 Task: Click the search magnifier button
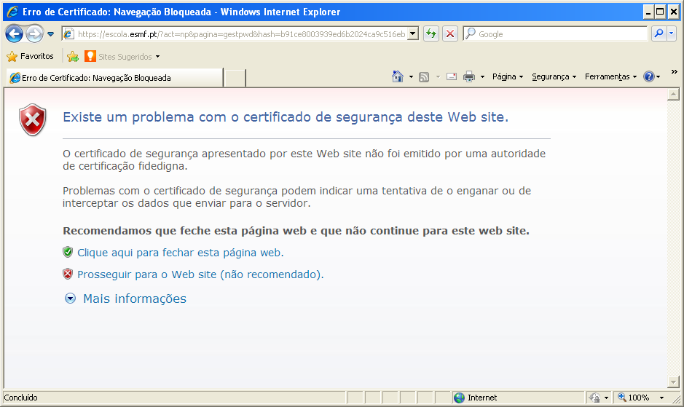(659, 34)
